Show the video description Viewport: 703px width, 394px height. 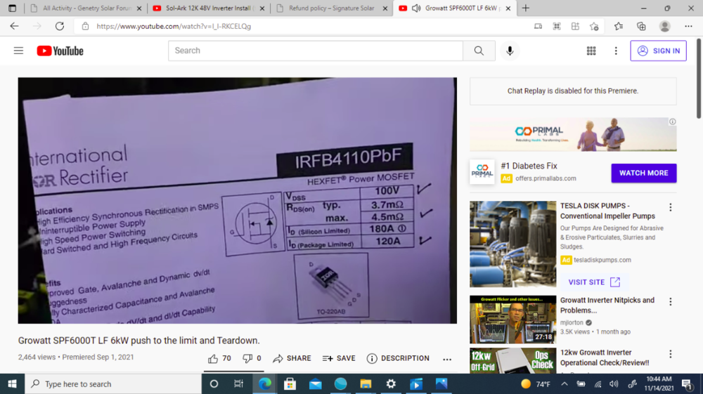(398, 358)
